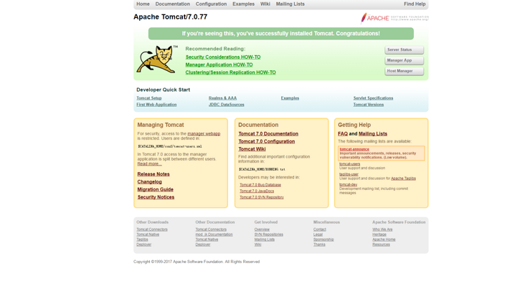The width and height of the screenshot is (525, 281).
Task: Open Wiki link under Get Involved
Action: [x=257, y=244]
